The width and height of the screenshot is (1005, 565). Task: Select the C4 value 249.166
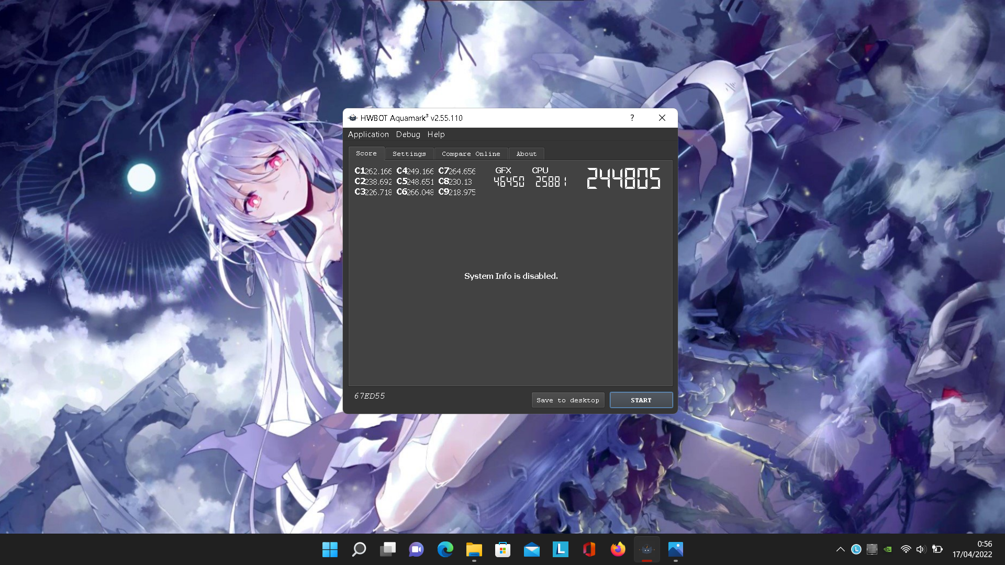coord(420,172)
